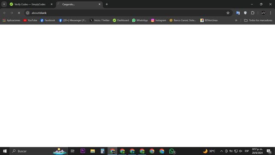
Task: Open the Chrome three-dot menu
Action: (x=271, y=13)
